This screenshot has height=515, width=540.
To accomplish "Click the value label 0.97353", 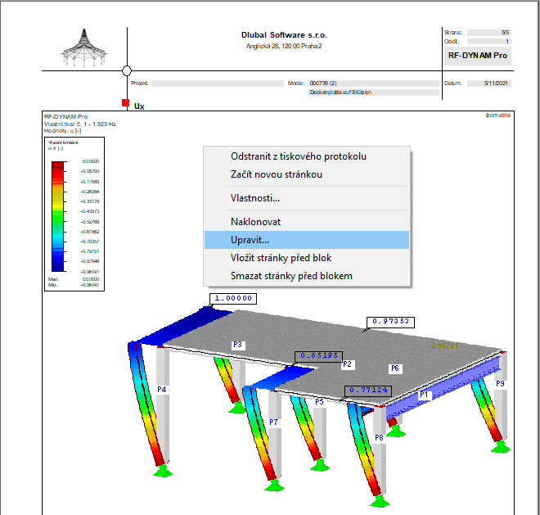I will click(x=390, y=322).
